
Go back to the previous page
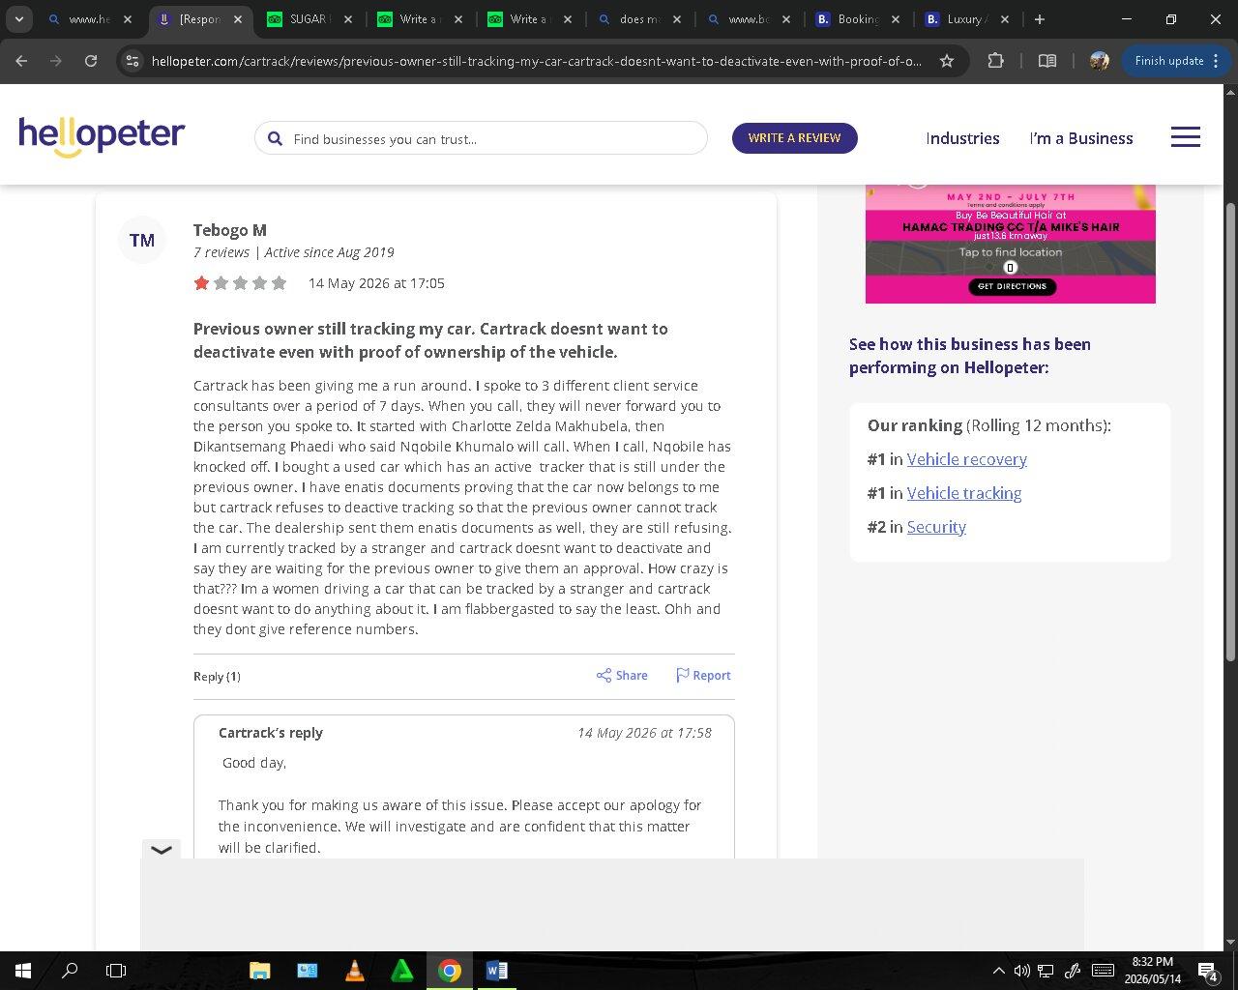pos(21,61)
